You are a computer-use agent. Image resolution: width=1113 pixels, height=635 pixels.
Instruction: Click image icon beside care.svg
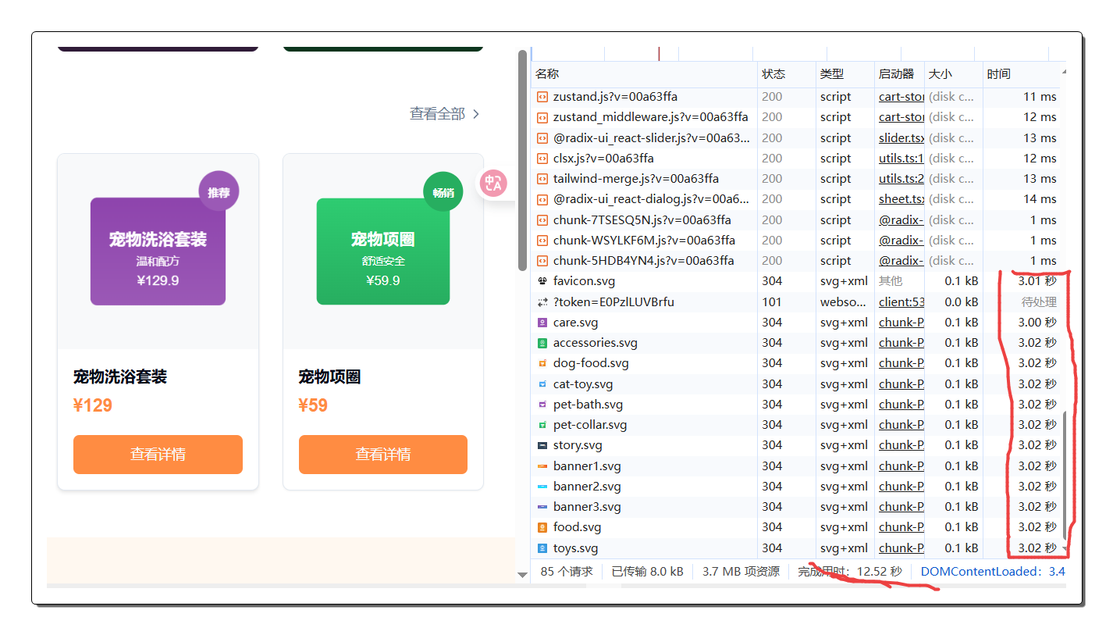pyautogui.click(x=542, y=322)
